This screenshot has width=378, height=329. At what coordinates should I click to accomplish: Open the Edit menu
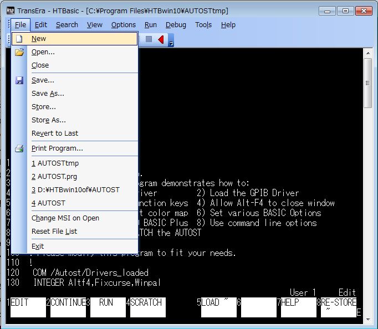click(x=41, y=25)
